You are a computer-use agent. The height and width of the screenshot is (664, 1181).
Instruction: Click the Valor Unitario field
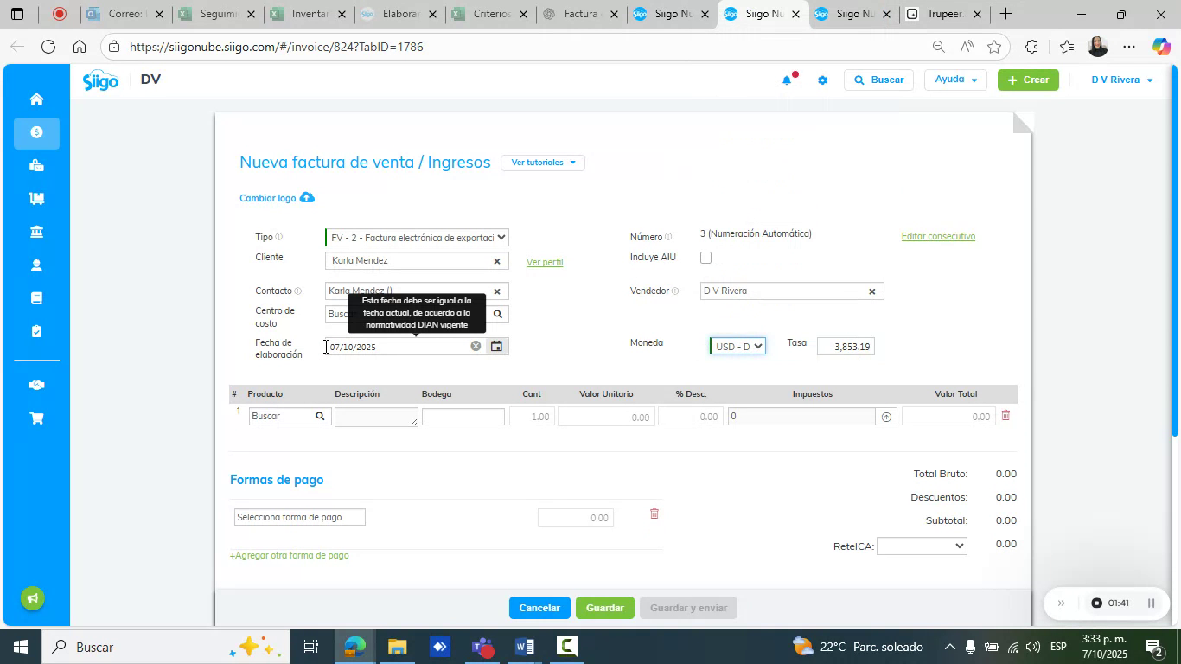pos(606,417)
